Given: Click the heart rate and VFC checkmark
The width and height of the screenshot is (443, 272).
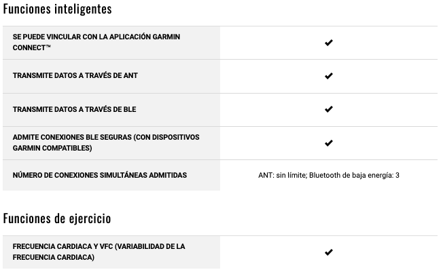Looking at the screenshot, I should (329, 252).
